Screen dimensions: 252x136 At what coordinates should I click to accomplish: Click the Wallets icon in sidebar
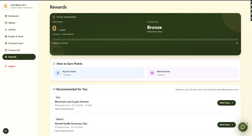[x=6, y=23]
